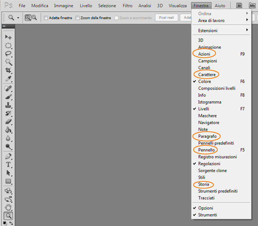Expand the collapsed toolbox double-arrow
The height and width of the screenshot is (226, 258).
click(x=4, y=26)
